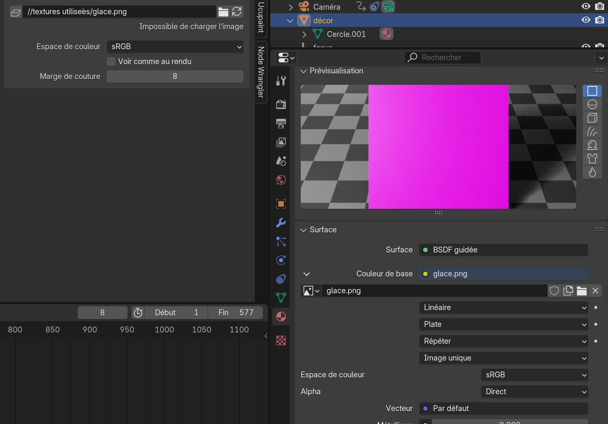
Task: Open sRGB color space dropdown in material panel
Action: 535,375
